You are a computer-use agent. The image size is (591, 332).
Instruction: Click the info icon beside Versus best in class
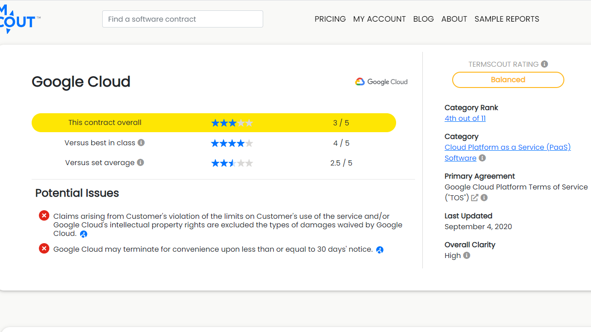tap(141, 143)
